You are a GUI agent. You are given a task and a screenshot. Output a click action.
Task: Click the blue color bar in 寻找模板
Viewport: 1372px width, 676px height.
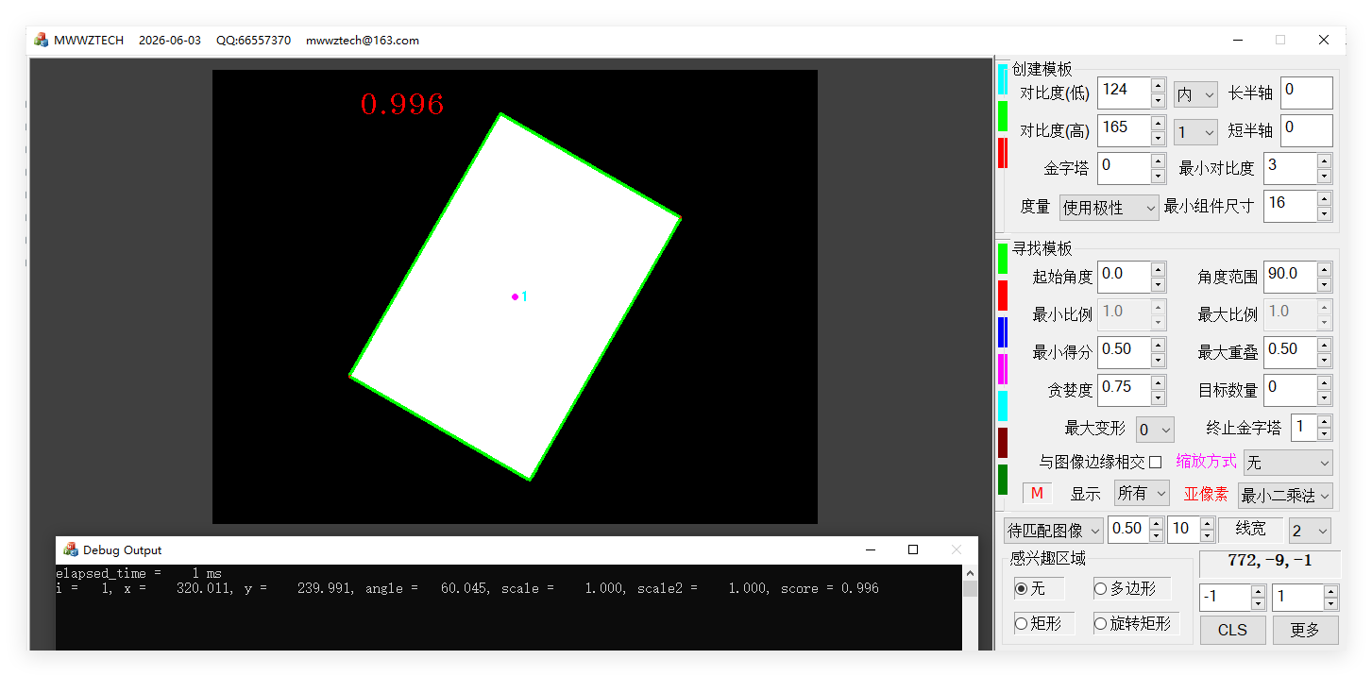pos(1003,332)
